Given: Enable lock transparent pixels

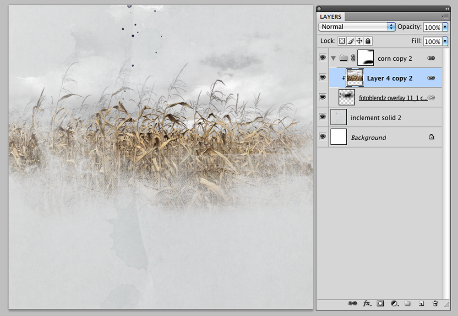Looking at the screenshot, I should (342, 41).
